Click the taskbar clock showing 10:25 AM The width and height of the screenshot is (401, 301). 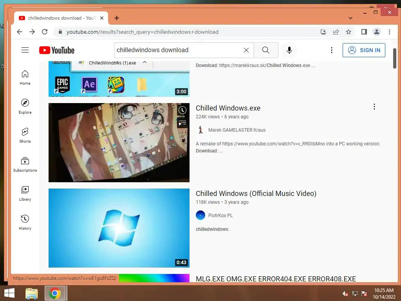pos(384,294)
